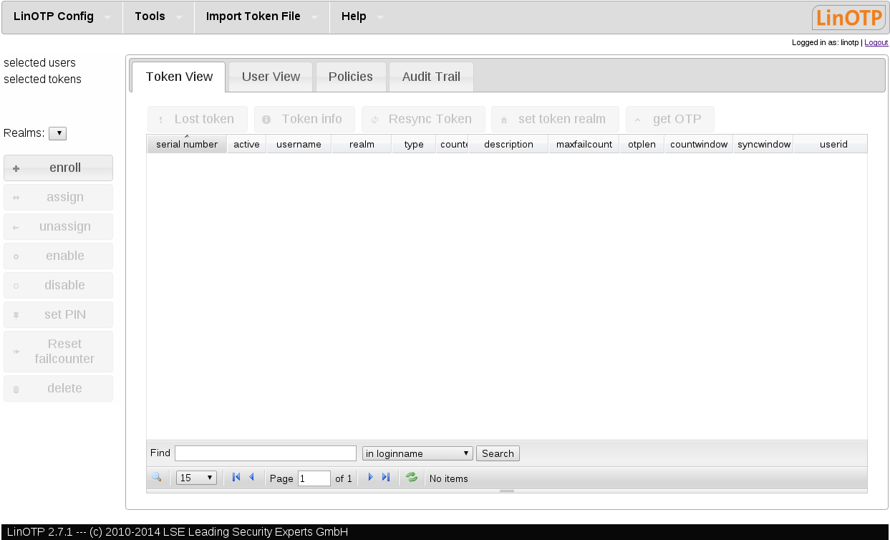Click the Help menu dropdown arrow

pyautogui.click(x=380, y=18)
